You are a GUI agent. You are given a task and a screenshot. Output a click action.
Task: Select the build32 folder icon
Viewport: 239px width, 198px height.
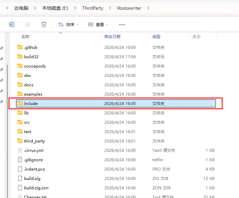pyautogui.click(x=20, y=57)
